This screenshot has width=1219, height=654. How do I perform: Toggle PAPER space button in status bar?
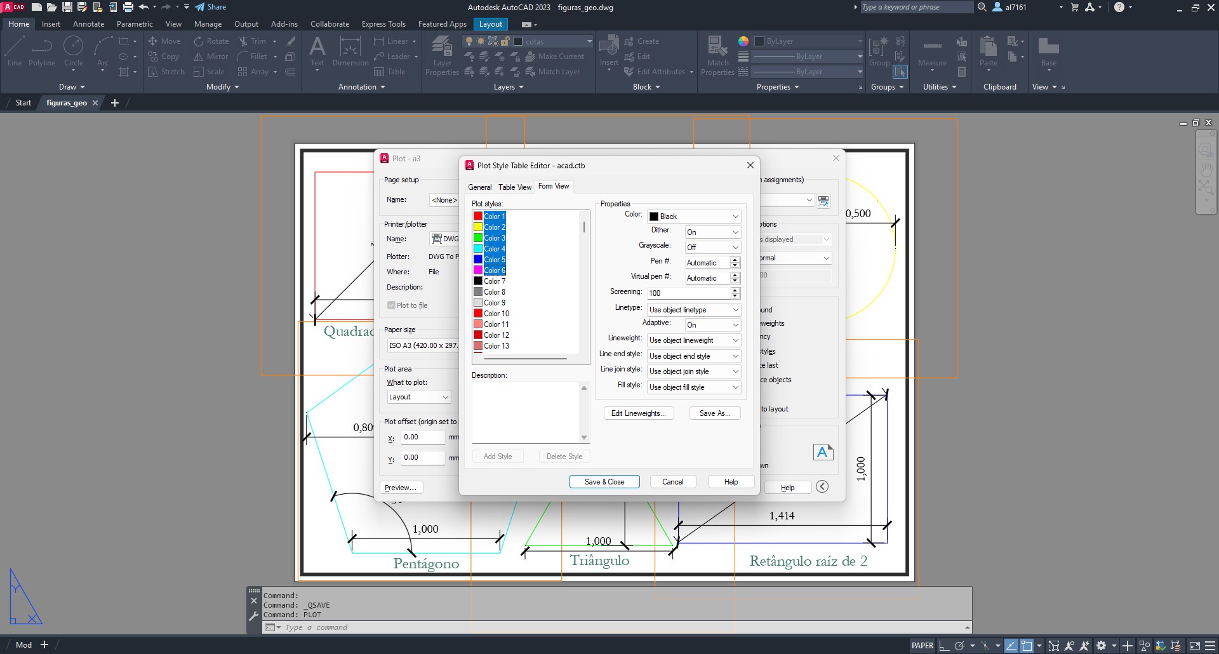point(922,645)
